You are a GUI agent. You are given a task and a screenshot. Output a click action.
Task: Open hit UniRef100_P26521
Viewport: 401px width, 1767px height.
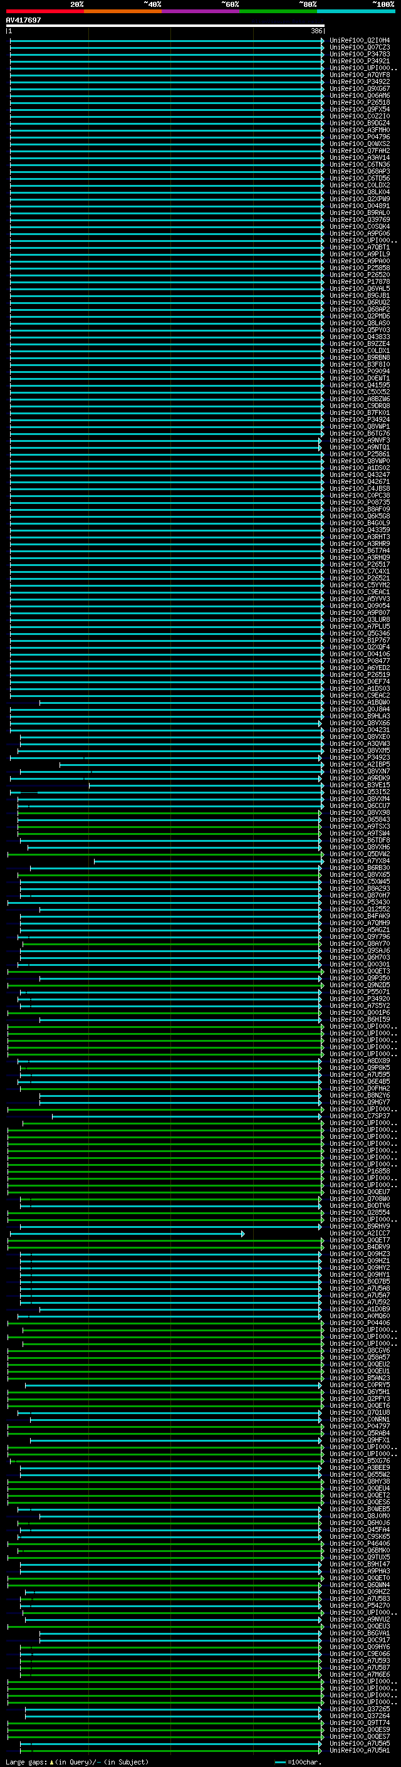360,579
